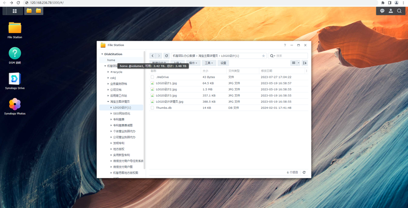Open DSM Help desktop icon

coord(15,54)
